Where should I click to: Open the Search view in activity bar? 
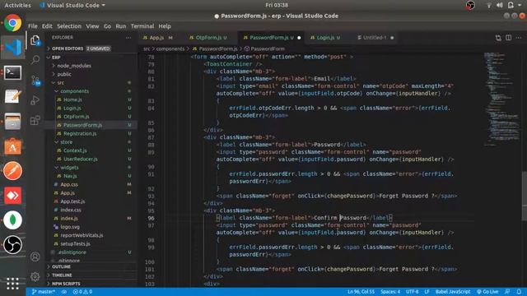click(x=35, y=60)
